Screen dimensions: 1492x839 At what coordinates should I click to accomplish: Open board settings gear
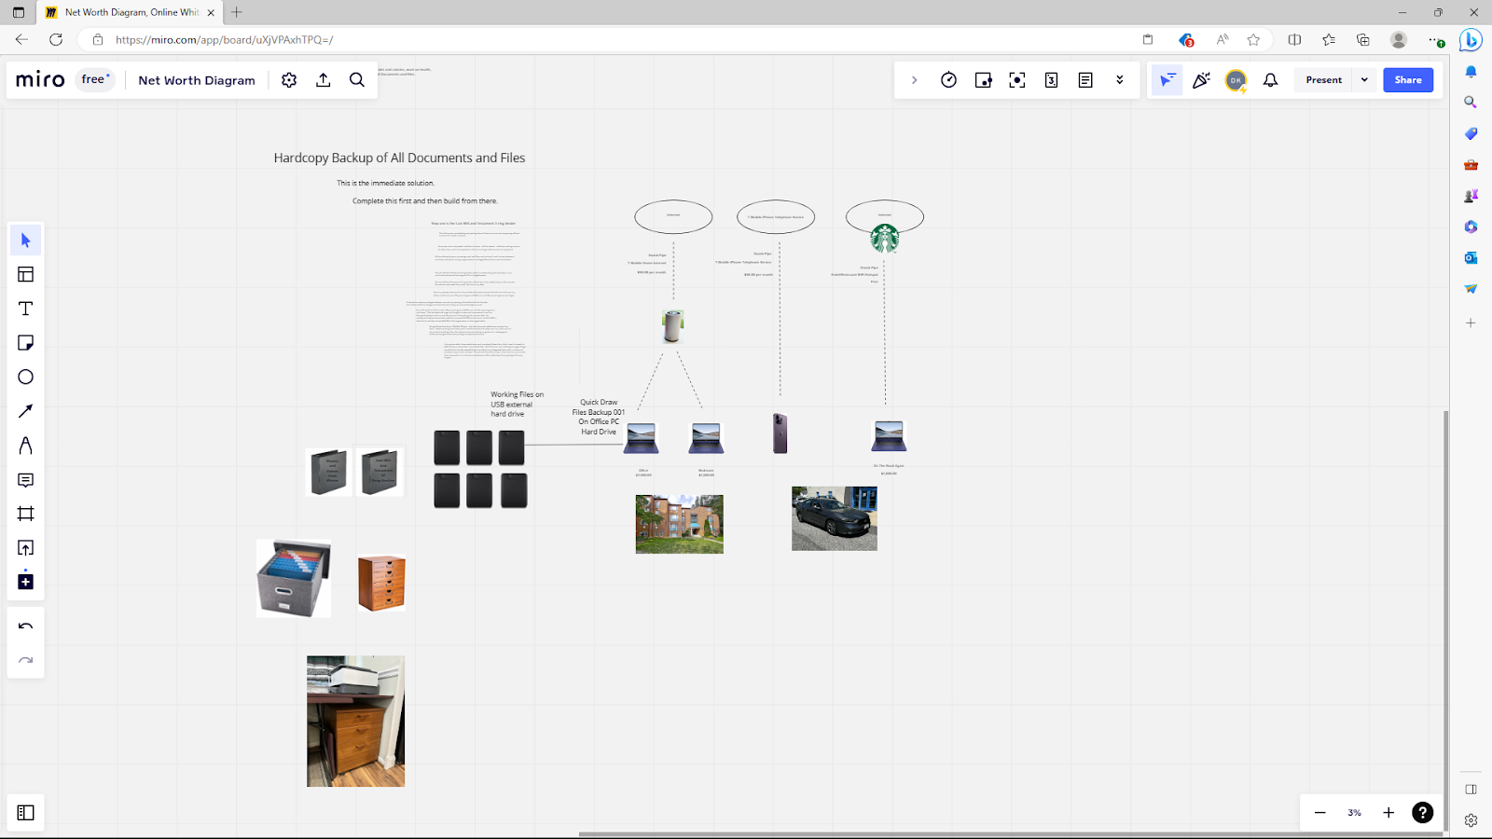[289, 80]
